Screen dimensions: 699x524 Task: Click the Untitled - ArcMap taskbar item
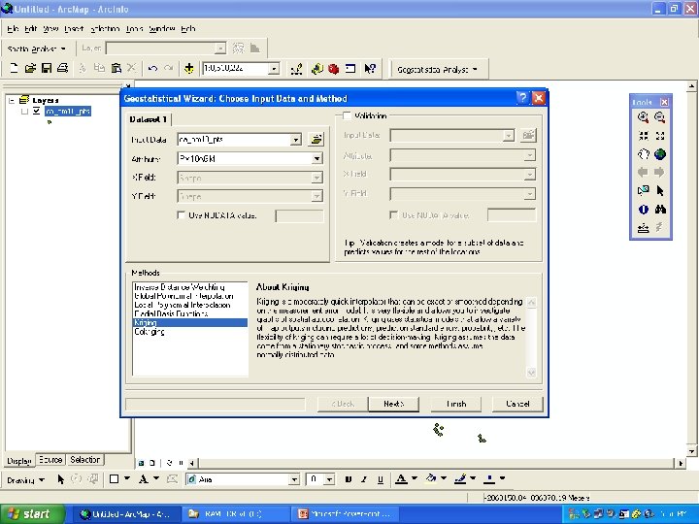click(125, 514)
